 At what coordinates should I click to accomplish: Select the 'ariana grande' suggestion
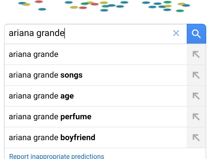click(x=96, y=54)
